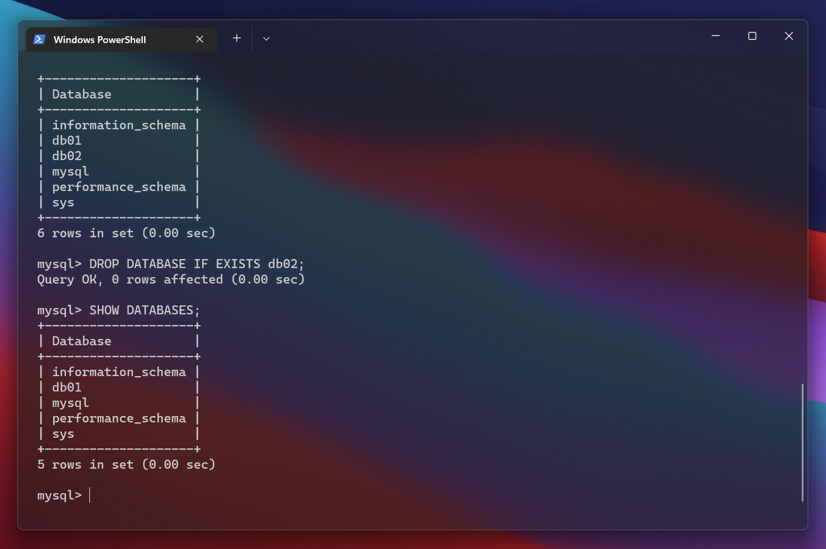Click the 'Query OK, 0 rows affected' message
The height and width of the screenshot is (549, 826).
[x=171, y=279]
